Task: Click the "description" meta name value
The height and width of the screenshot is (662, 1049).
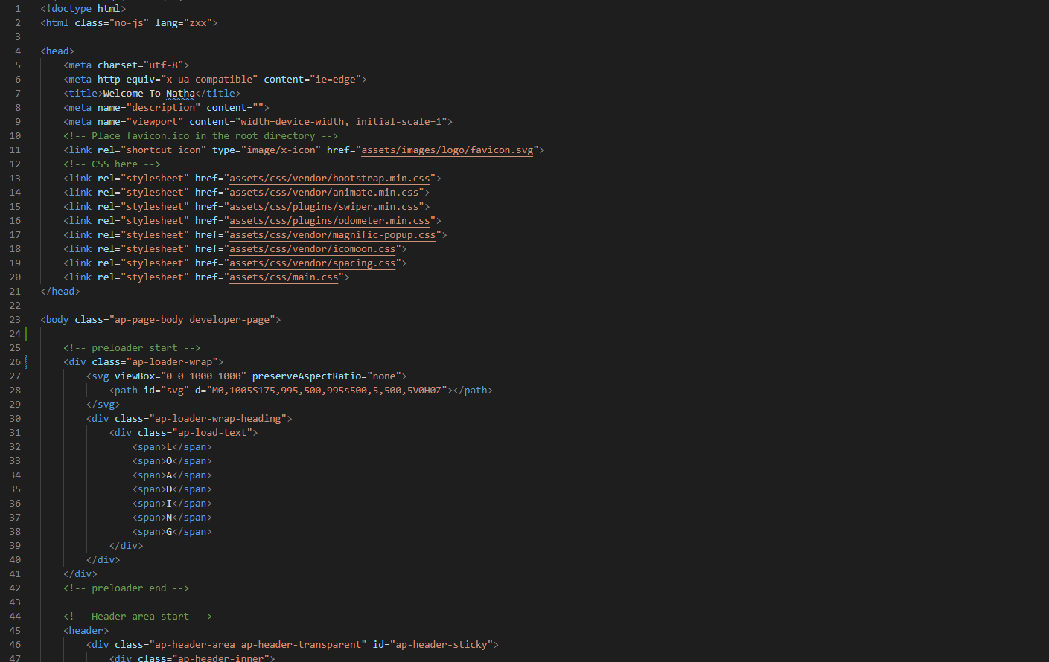Action: click(x=164, y=108)
